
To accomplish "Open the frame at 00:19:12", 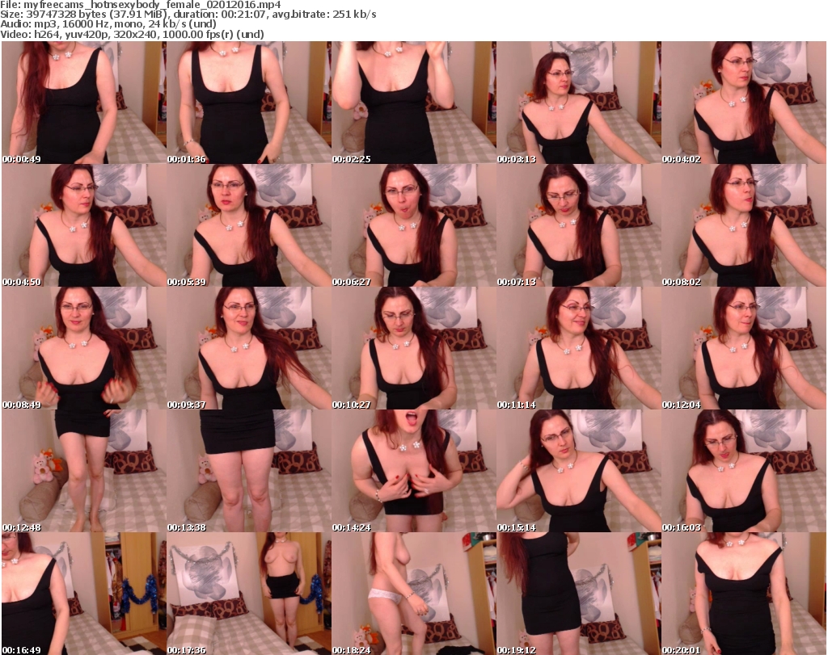I will tap(579, 594).
